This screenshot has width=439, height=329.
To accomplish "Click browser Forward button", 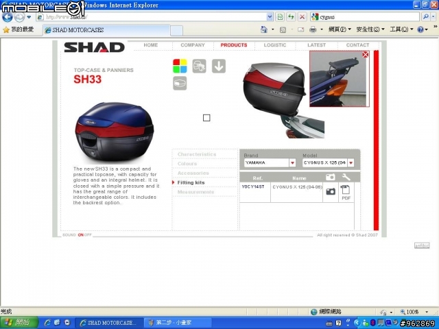I will click(x=19, y=17).
